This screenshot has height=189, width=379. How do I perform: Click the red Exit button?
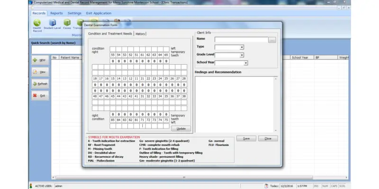pyautogui.click(x=40, y=96)
